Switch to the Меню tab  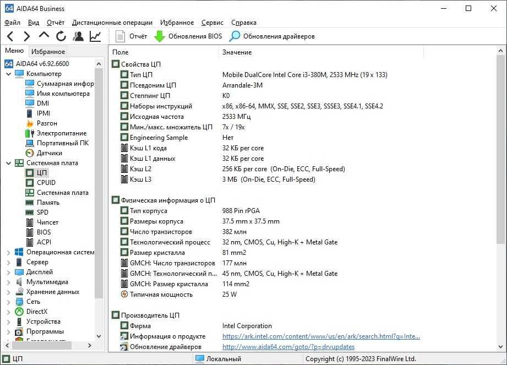tap(14, 51)
